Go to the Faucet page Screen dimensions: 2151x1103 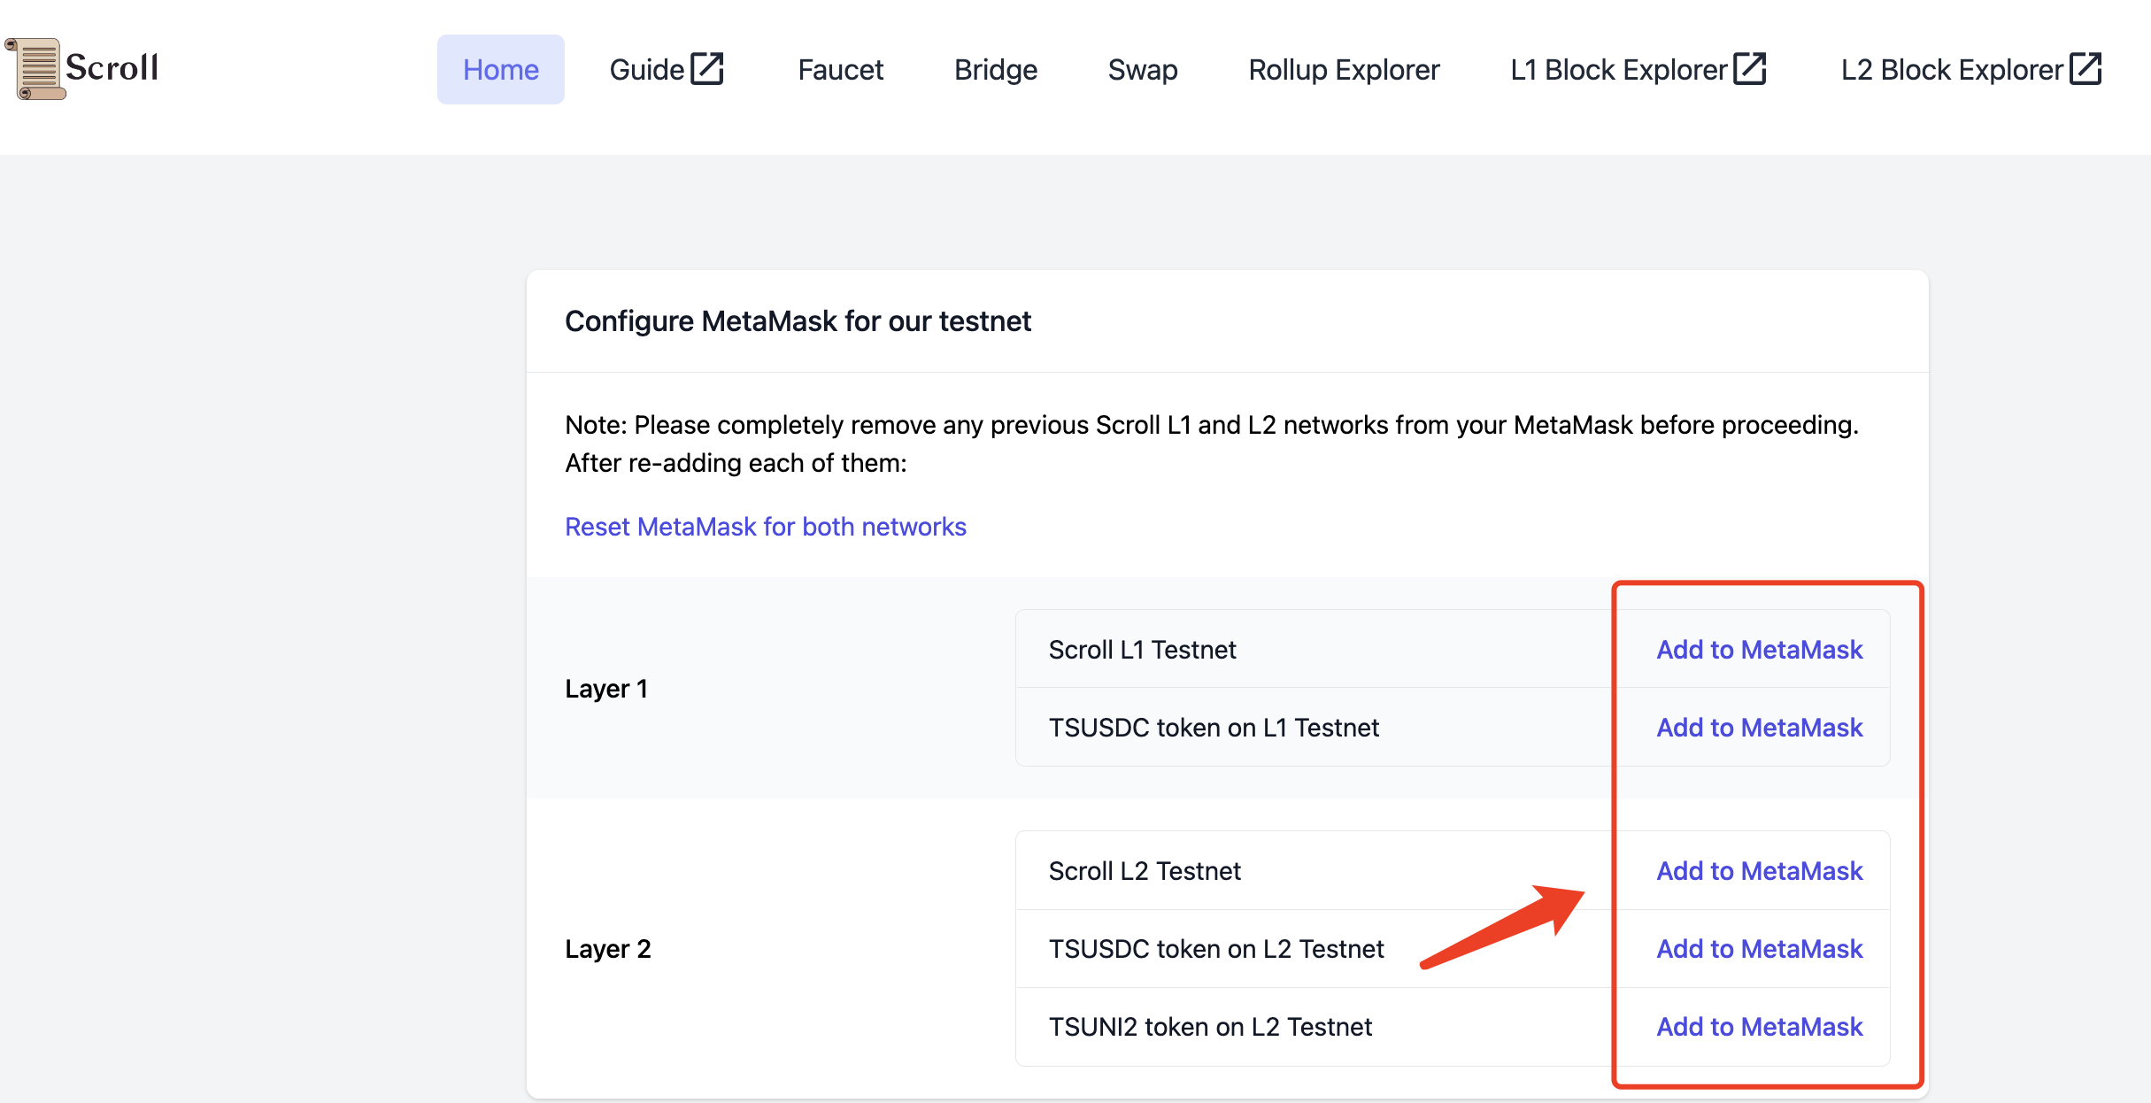[840, 69]
